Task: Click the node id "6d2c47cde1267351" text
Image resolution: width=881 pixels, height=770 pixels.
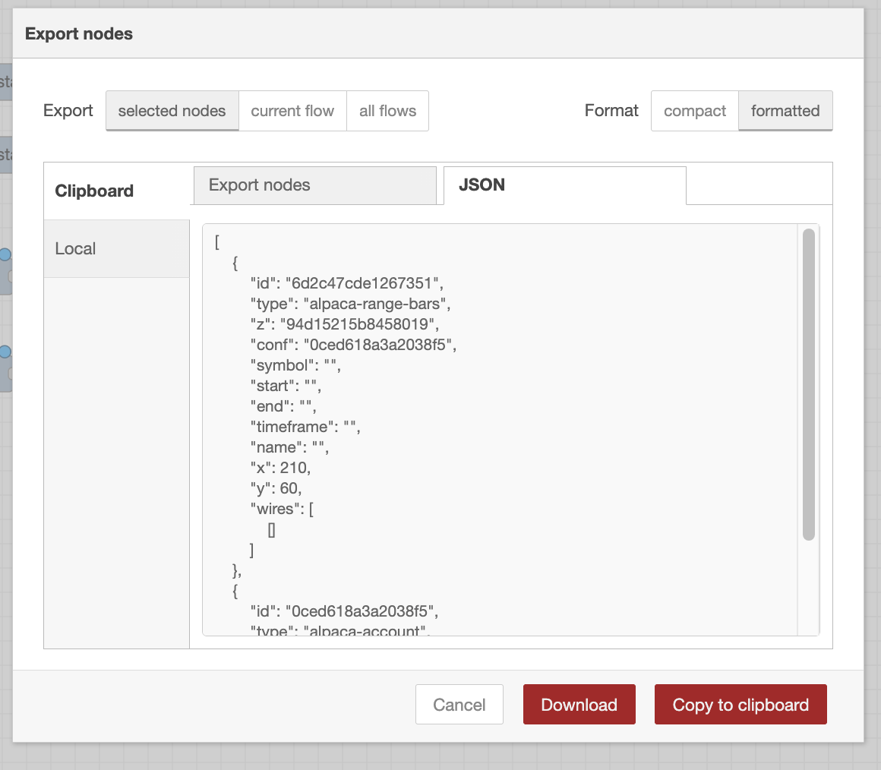Action: click(362, 283)
